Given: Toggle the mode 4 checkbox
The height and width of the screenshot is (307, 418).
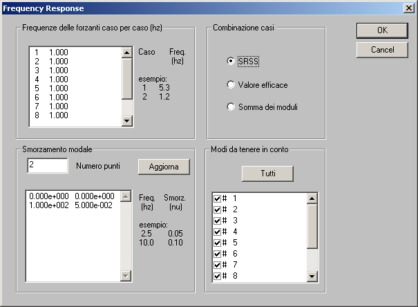Looking at the screenshot, I should [x=217, y=231].
